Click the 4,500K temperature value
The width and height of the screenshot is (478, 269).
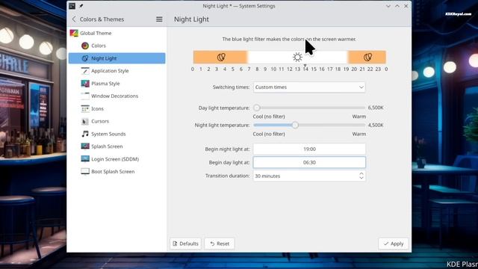click(376, 125)
